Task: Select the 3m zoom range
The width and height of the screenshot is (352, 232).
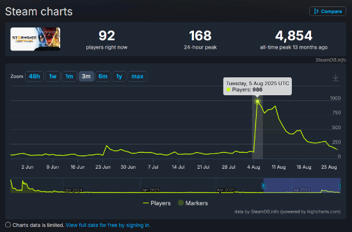Action: click(x=86, y=77)
